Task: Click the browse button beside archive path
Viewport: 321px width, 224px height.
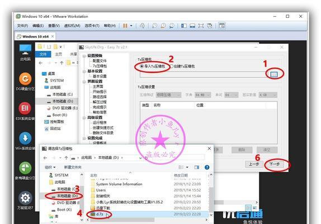Action: pos(274,74)
